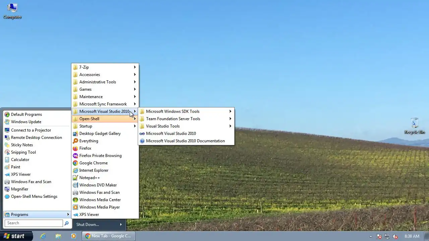Screen dimensions: 429x241
Task: Open Firefox Private Browsing icon
Action: coord(75,156)
